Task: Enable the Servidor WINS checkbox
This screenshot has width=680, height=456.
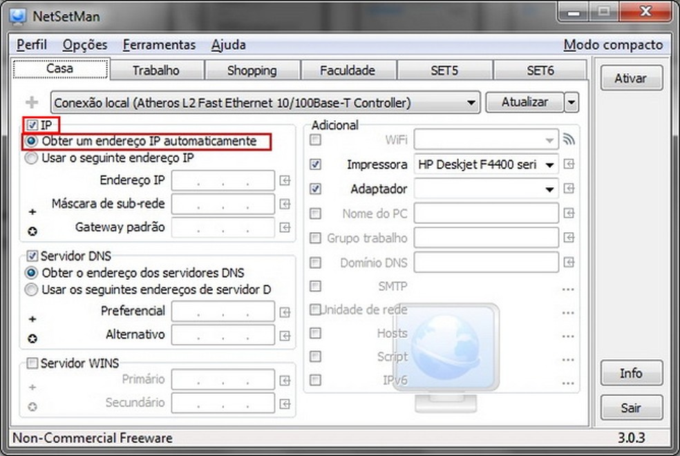Action: (x=32, y=363)
